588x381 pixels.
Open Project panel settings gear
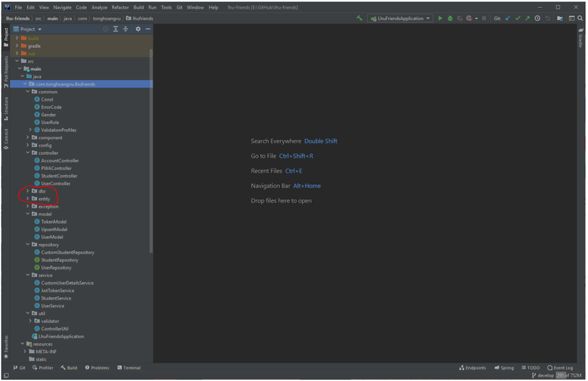coord(138,29)
